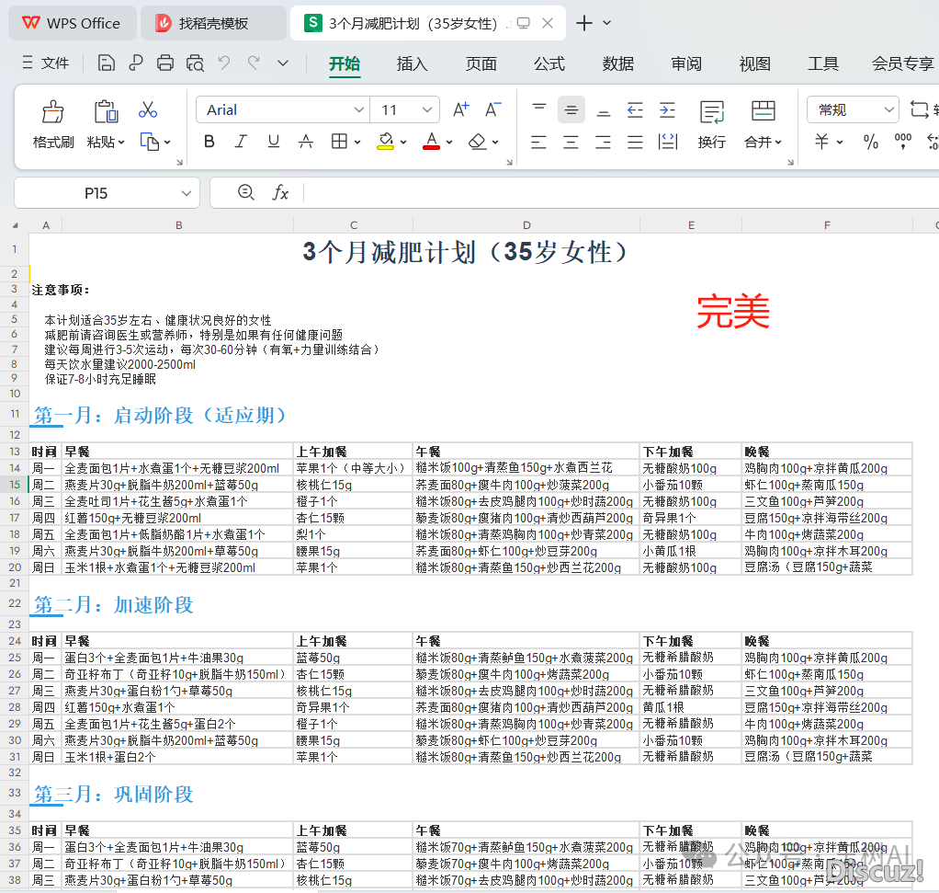Click the formula bar input field
The width and height of the screenshot is (939, 893).
click(621, 193)
